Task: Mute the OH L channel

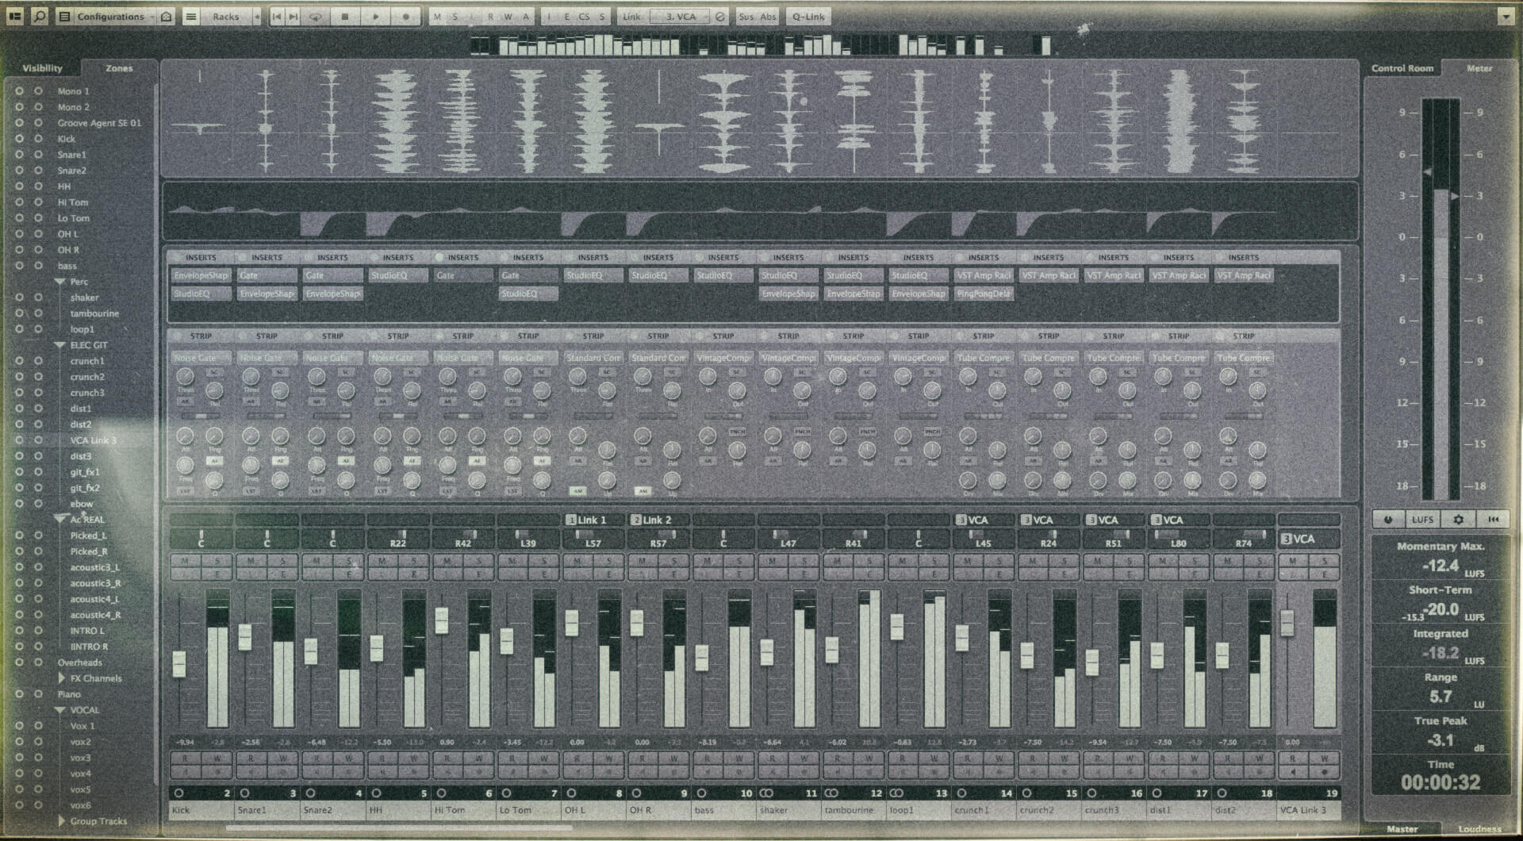Action: [x=577, y=561]
